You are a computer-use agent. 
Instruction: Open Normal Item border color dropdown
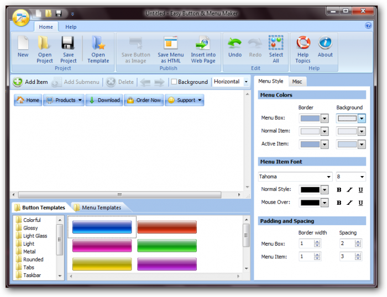325,131
